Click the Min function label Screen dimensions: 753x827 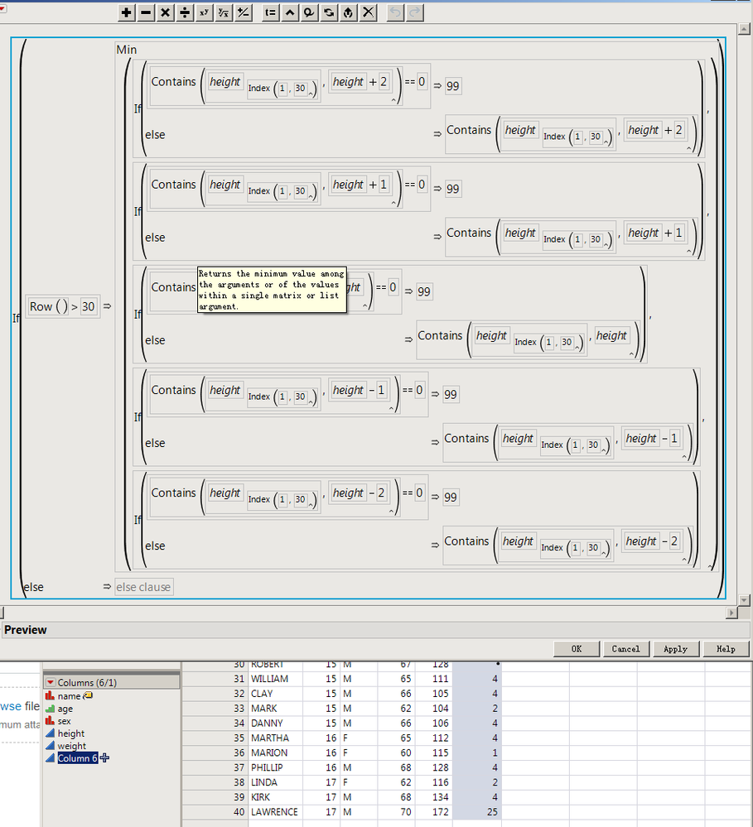tap(127, 50)
